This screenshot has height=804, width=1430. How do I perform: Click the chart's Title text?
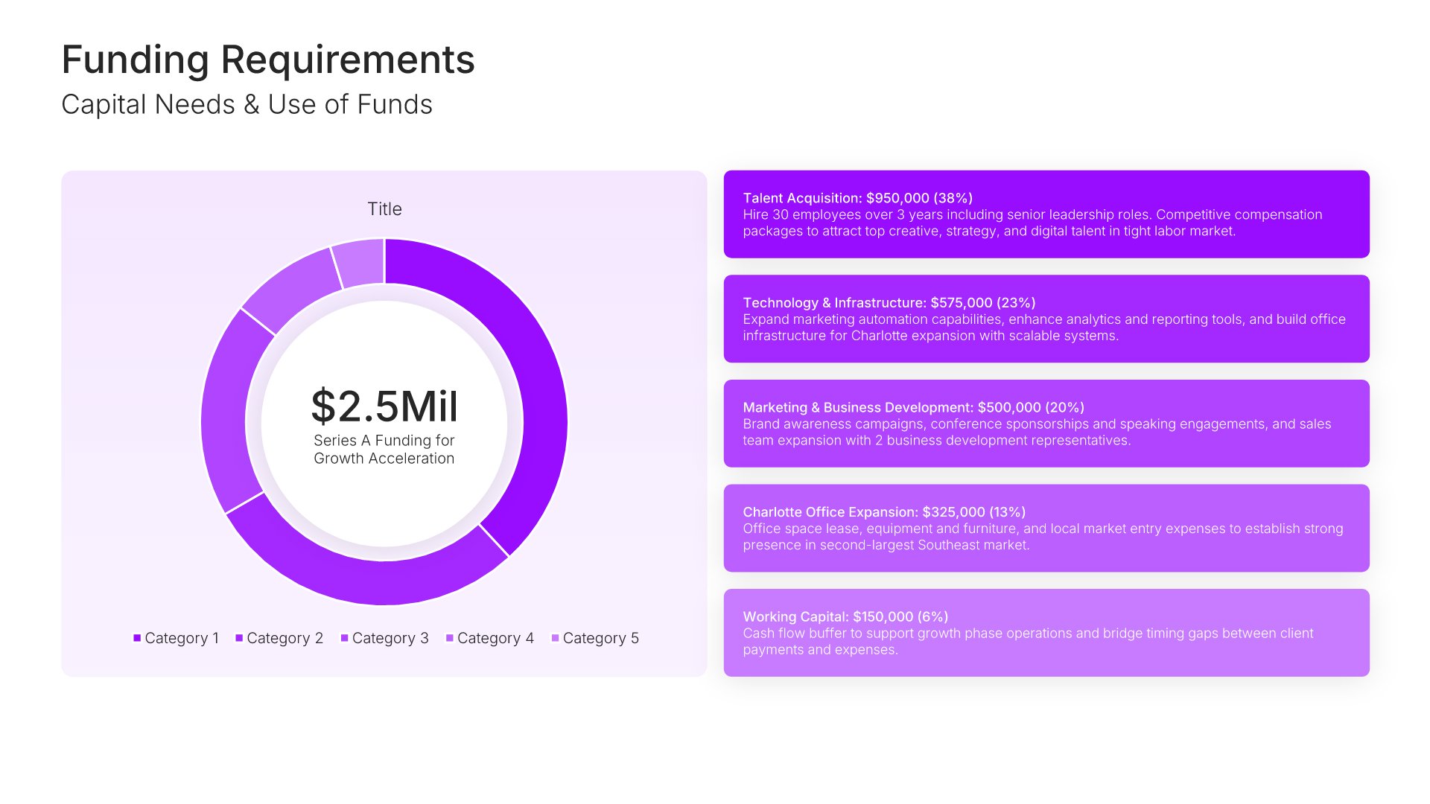tap(384, 209)
